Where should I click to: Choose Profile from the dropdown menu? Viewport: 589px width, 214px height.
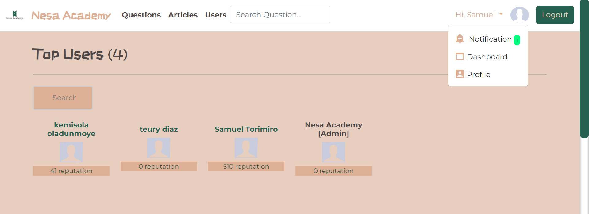tap(479, 75)
